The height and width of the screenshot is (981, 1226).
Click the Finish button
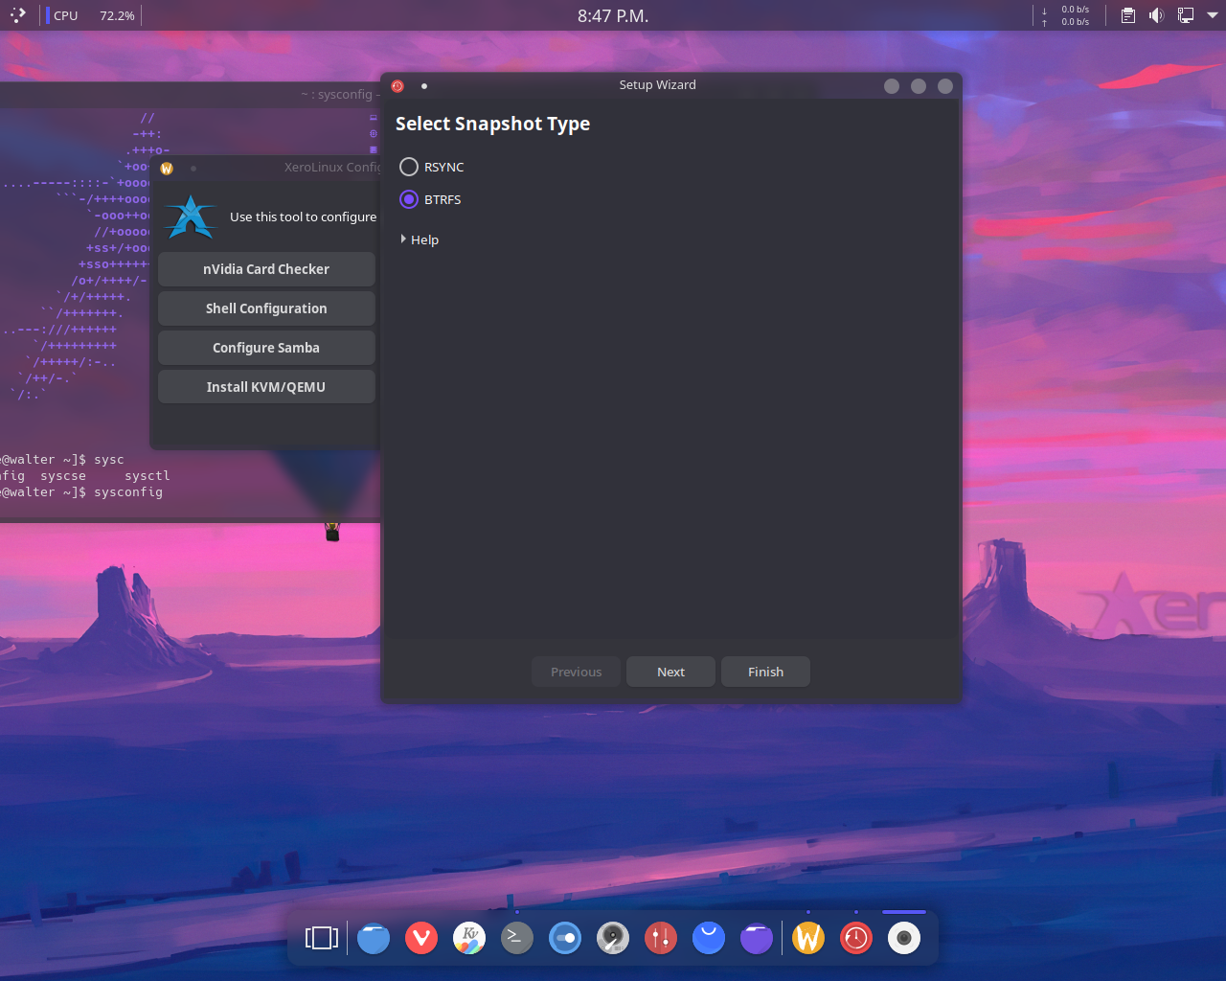click(x=765, y=672)
